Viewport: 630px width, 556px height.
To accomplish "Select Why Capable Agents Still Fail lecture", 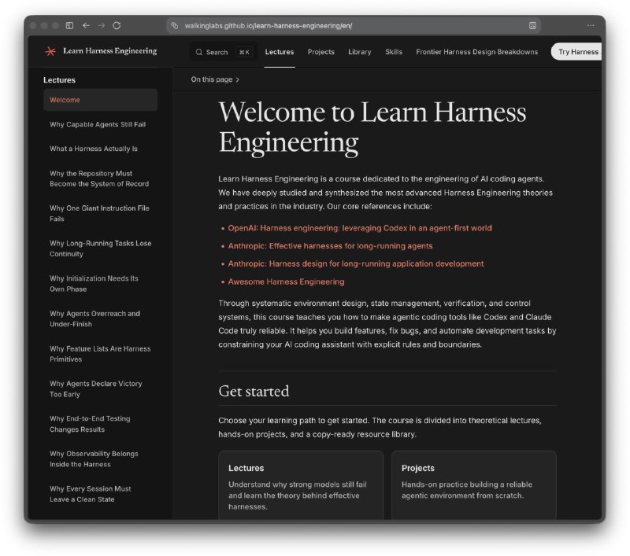I will (98, 124).
